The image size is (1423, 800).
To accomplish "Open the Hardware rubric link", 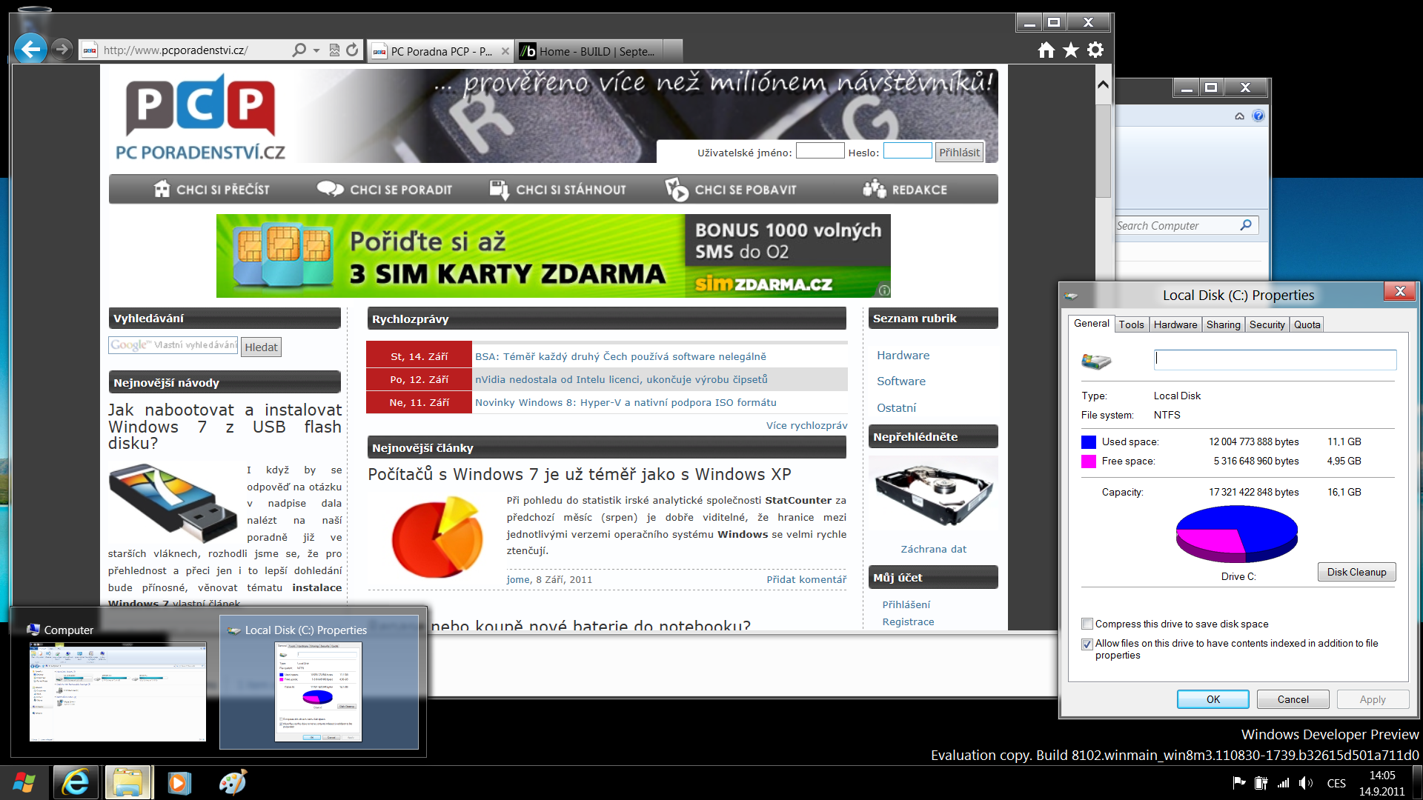I will 903,356.
